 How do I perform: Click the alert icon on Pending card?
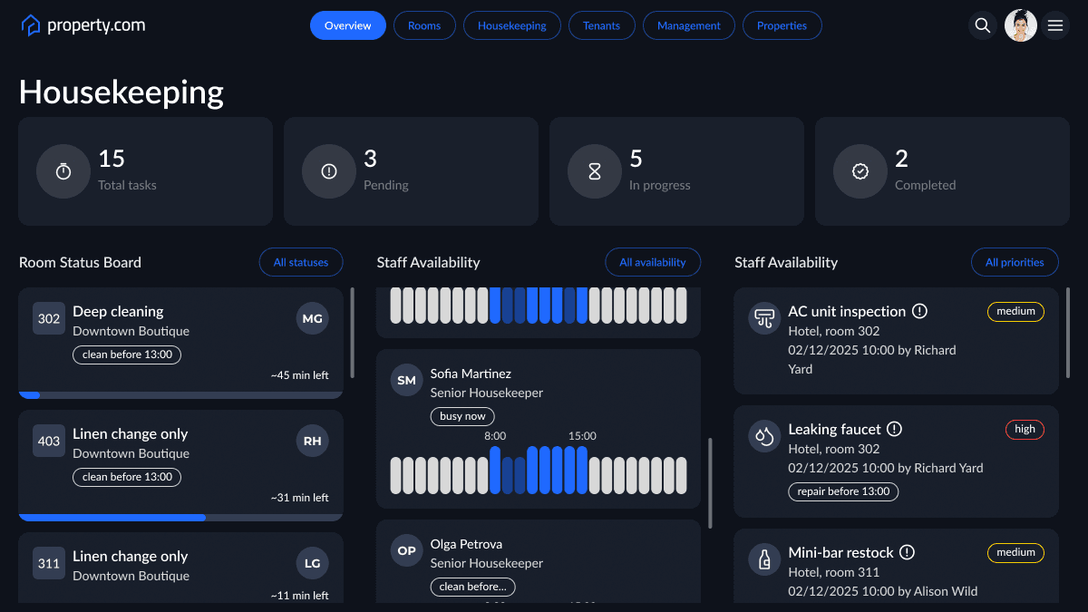(x=329, y=171)
